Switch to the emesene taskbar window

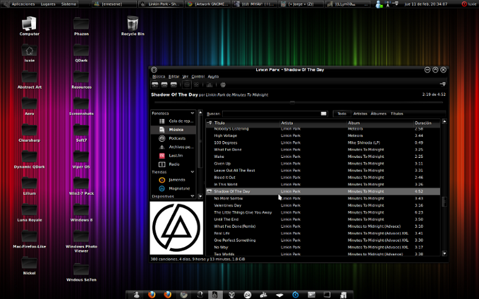point(114,4)
